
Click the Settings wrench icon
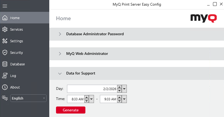[x=5, y=41]
